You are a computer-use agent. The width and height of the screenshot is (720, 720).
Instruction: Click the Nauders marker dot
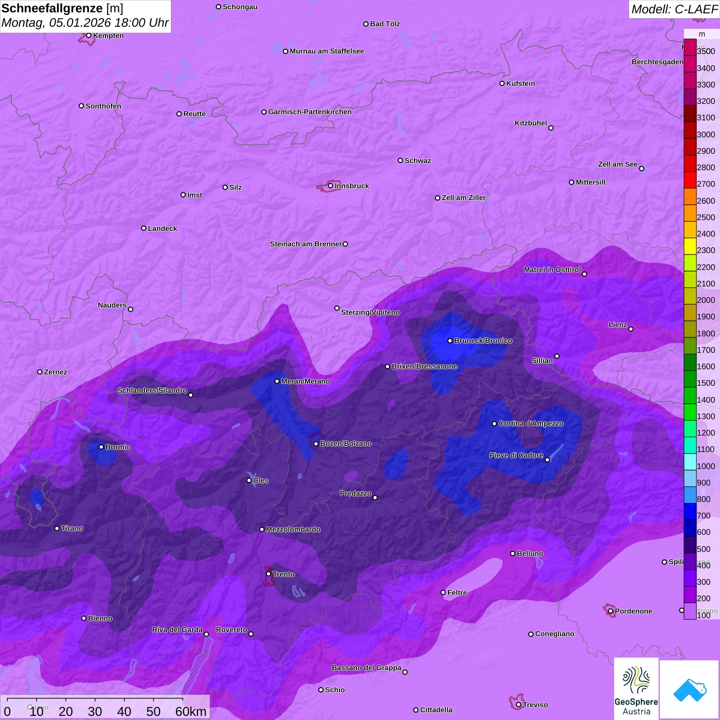coord(131,310)
